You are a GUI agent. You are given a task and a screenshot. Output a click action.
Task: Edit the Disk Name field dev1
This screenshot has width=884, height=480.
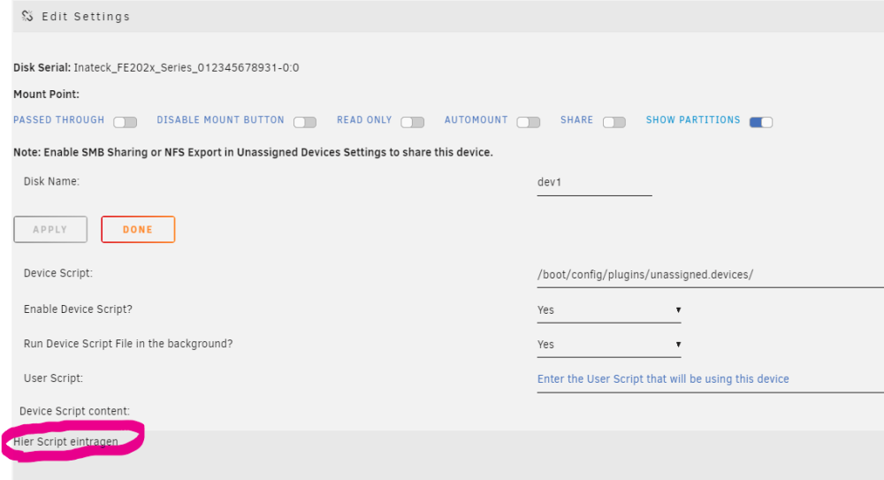click(595, 183)
